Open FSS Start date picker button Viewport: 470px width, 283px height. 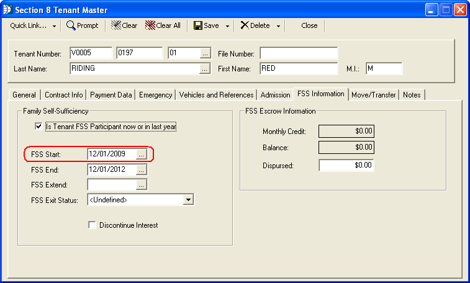coord(141,155)
